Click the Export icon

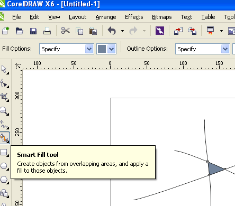[192, 31]
